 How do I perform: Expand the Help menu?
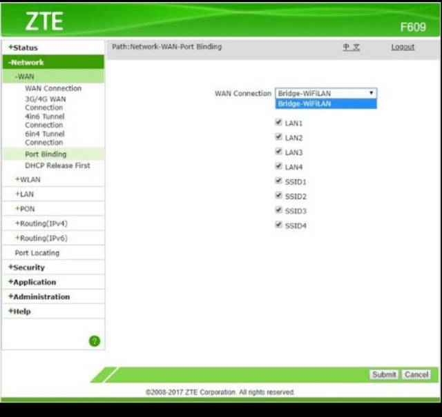pos(54,312)
